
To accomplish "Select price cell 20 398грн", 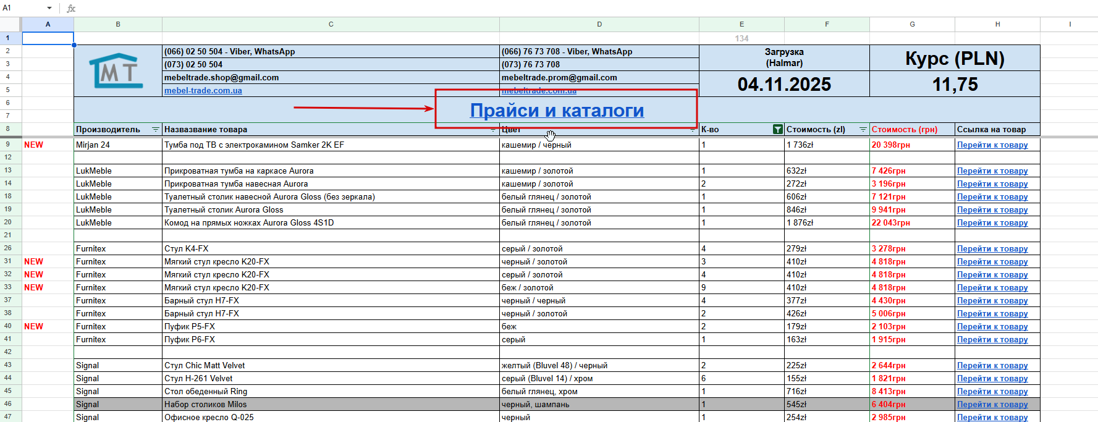I will click(912, 145).
